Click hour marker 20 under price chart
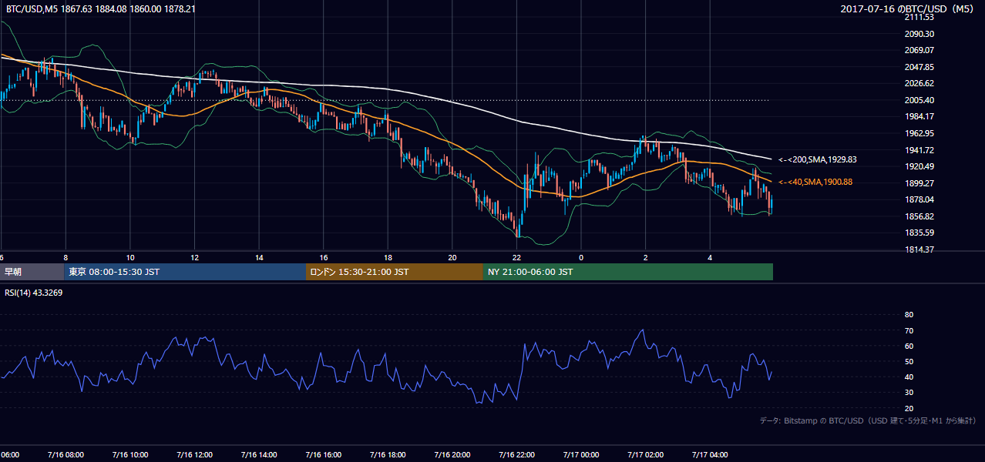The width and height of the screenshot is (985, 462). [x=452, y=257]
